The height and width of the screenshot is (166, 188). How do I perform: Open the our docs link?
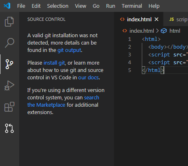coord(88,78)
